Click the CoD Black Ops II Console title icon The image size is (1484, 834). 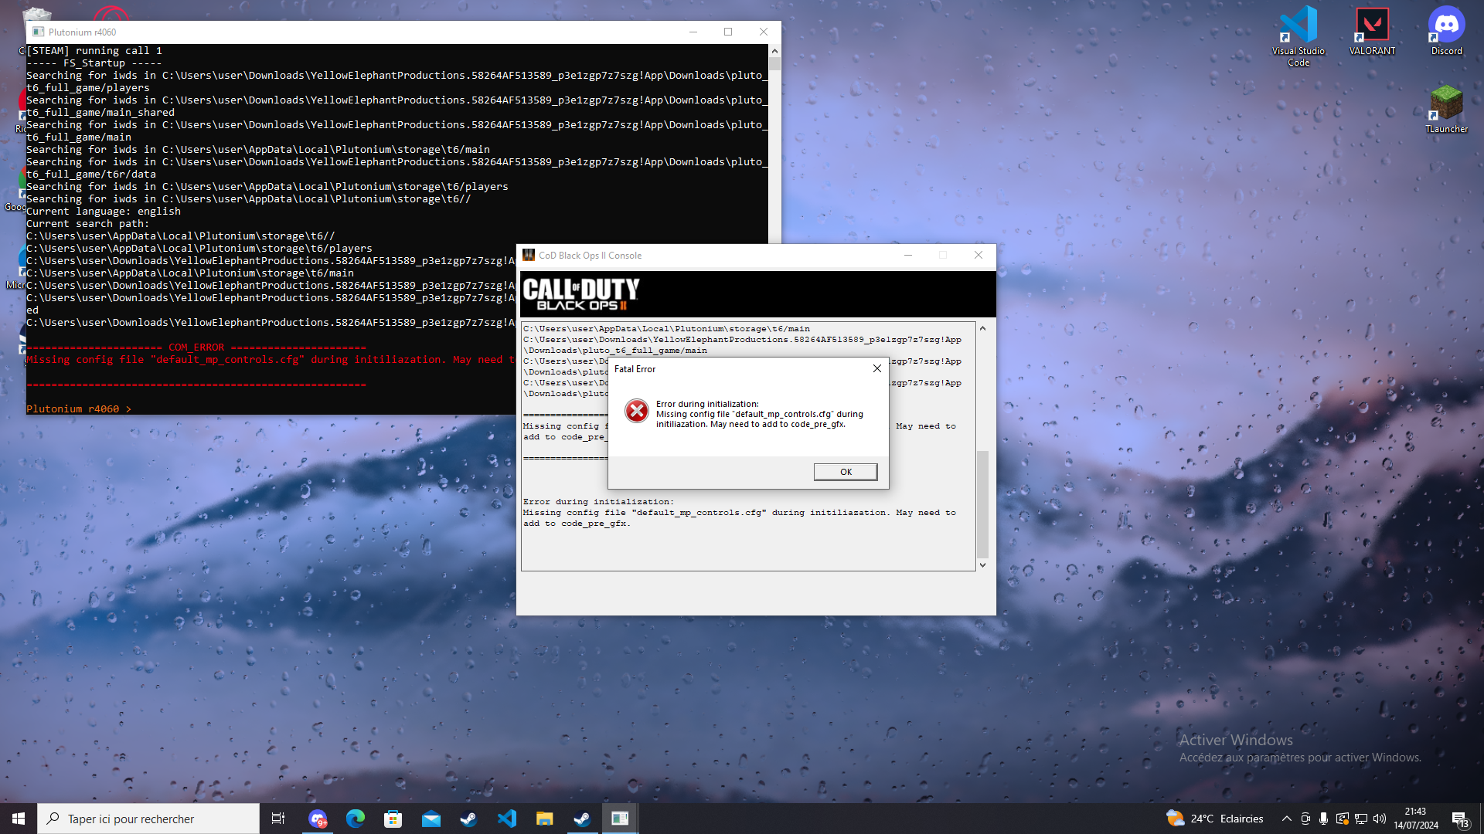[529, 255]
